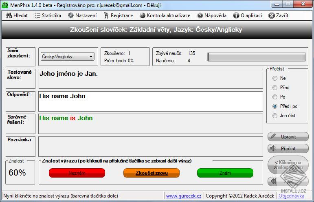Click the gear icon next to Nastavení
Screen dimensions: 314x202
tap(71, 15)
